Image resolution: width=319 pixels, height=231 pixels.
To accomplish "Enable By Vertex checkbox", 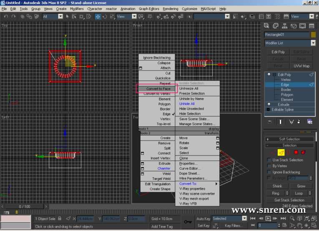I will pos(269,166).
